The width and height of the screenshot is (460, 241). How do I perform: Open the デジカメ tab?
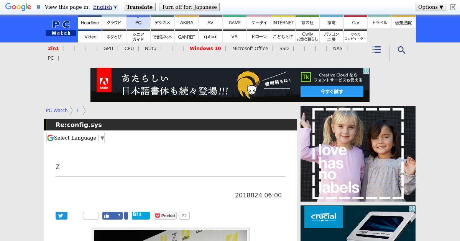[x=162, y=22]
